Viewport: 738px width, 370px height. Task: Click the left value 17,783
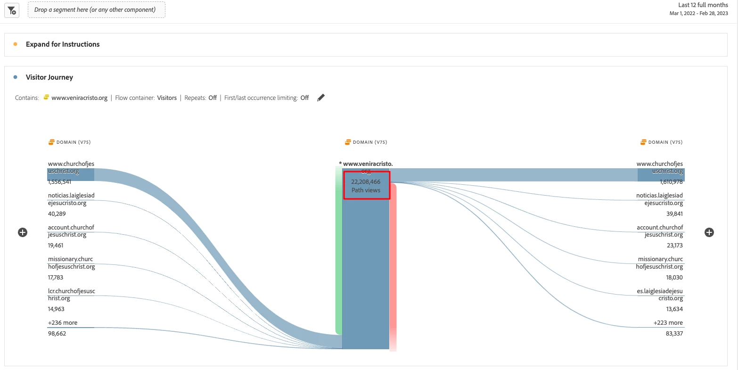click(x=55, y=278)
